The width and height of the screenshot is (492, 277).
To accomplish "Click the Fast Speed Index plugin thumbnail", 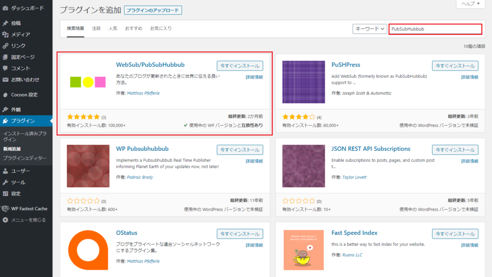I will (304, 250).
